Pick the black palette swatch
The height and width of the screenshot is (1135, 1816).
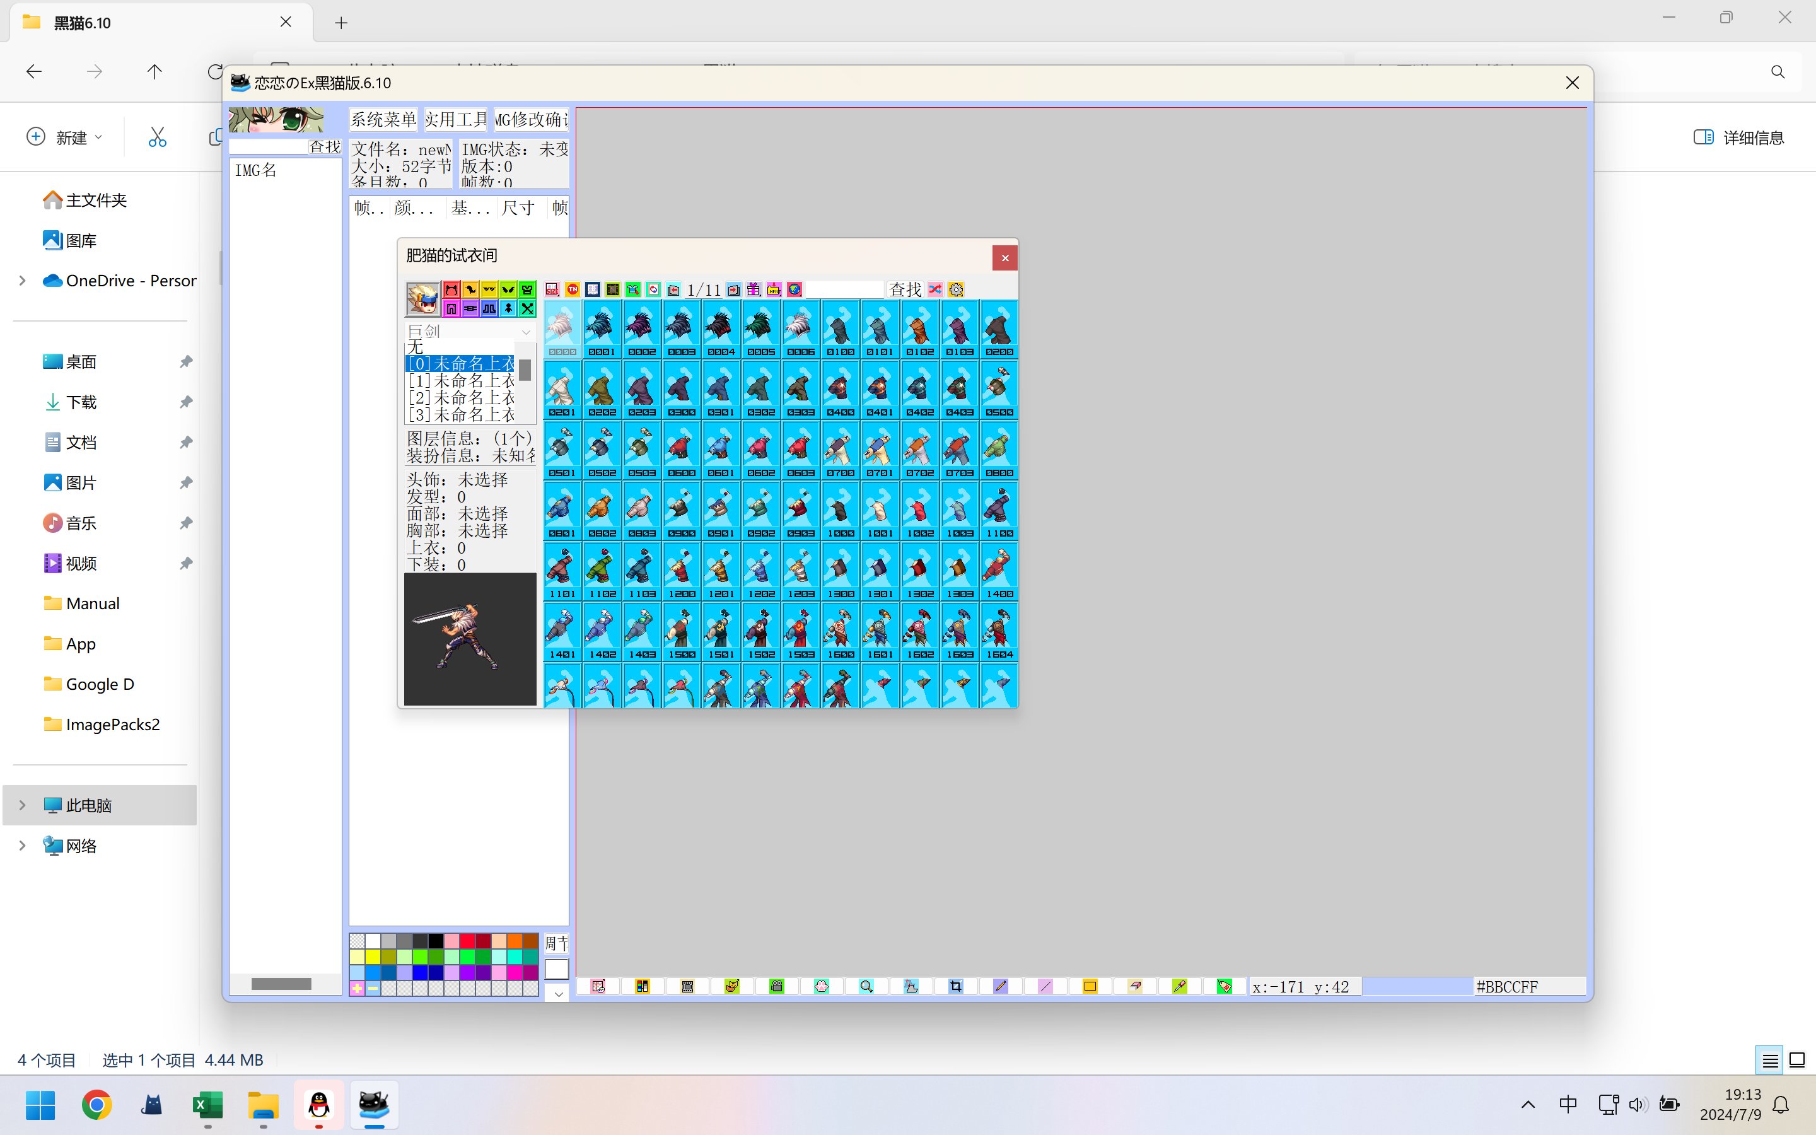[x=436, y=941]
